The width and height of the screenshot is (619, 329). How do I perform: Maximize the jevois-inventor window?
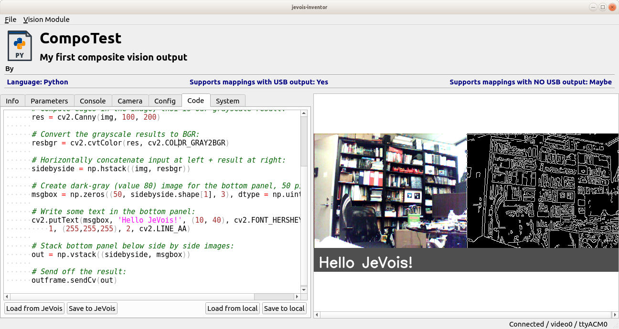(603, 7)
